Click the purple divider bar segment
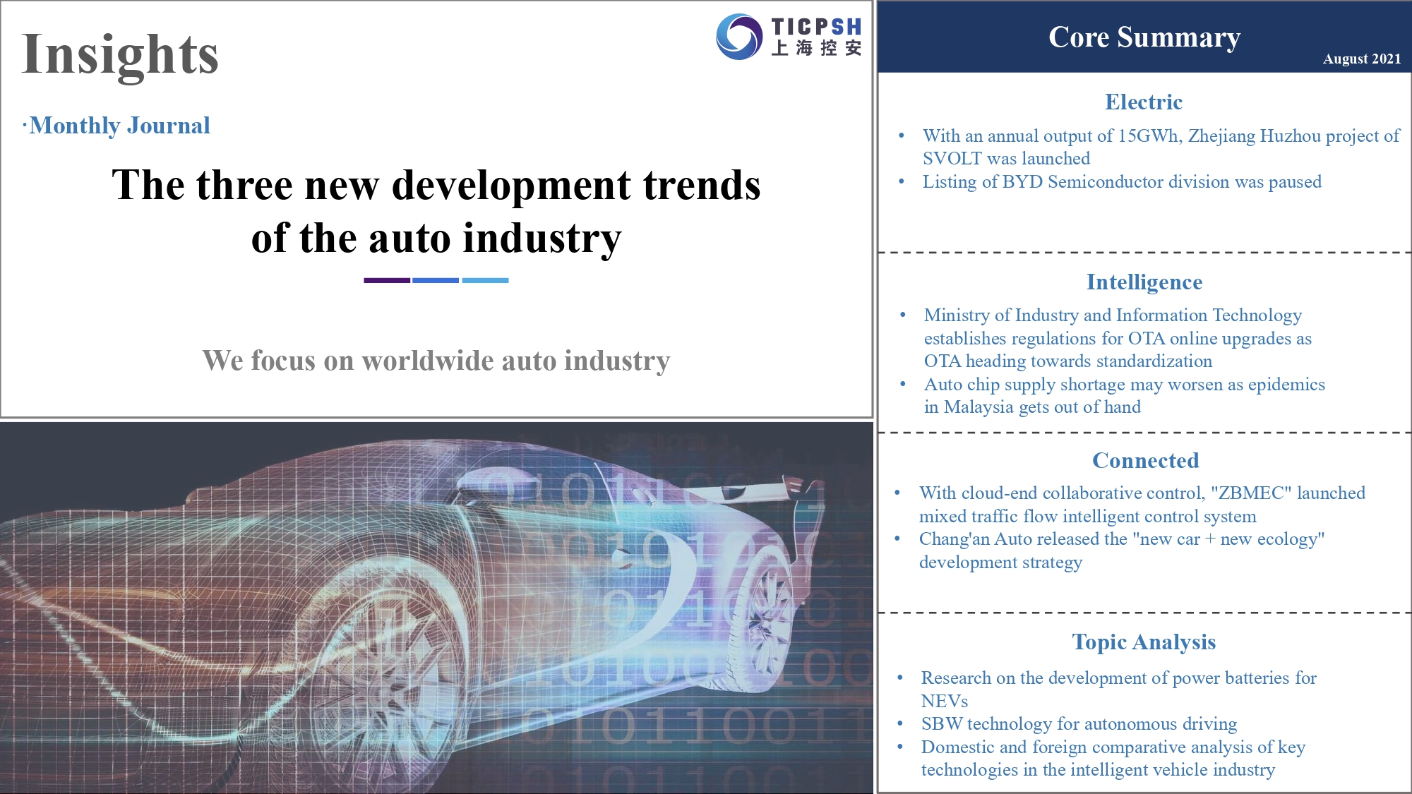This screenshot has width=1412, height=794. point(386,280)
